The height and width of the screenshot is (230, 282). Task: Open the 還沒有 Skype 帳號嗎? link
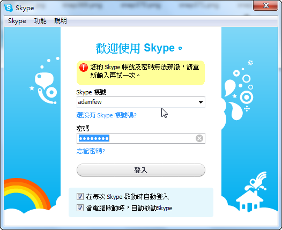107,115
